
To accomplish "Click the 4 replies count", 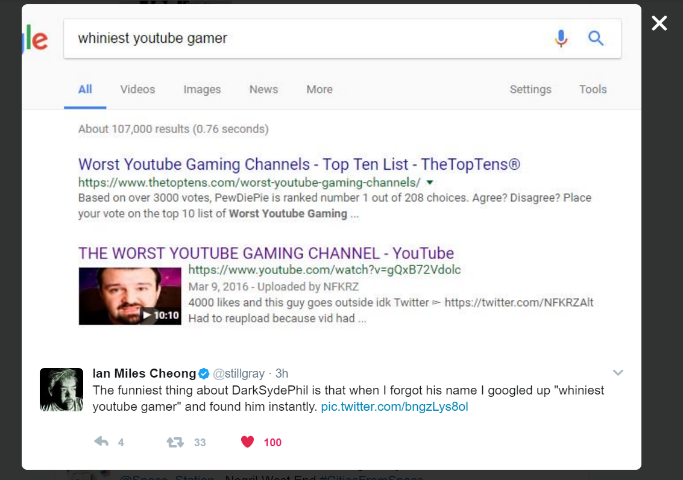I will click(x=121, y=443).
